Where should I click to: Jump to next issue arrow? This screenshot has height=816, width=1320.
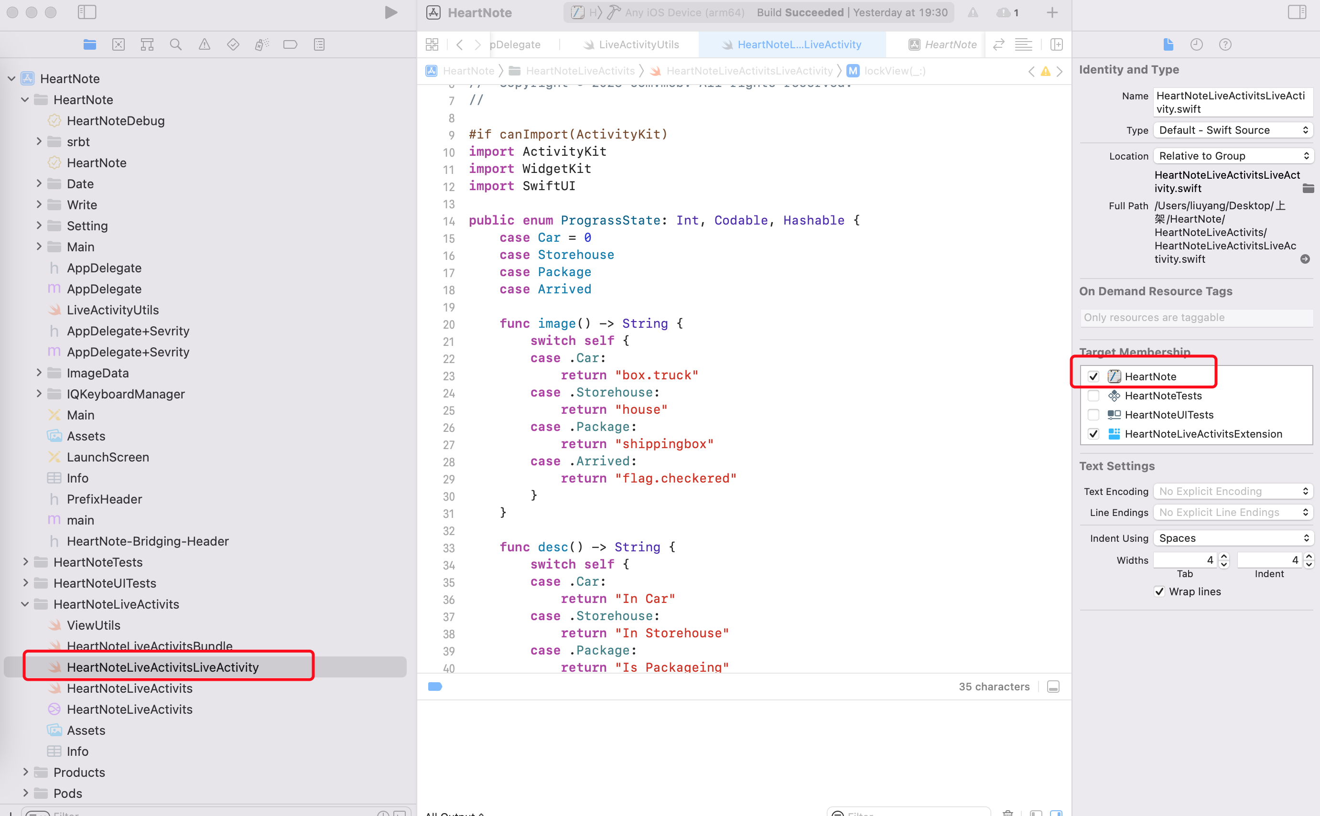[x=1060, y=71]
